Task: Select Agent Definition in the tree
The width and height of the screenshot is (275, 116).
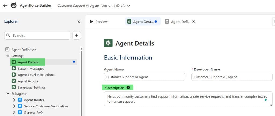Action: pos(24,50)
